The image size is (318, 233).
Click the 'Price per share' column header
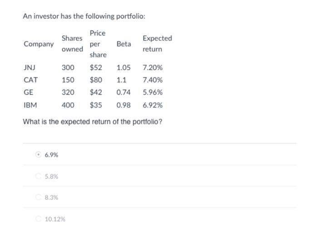(98, 44)
